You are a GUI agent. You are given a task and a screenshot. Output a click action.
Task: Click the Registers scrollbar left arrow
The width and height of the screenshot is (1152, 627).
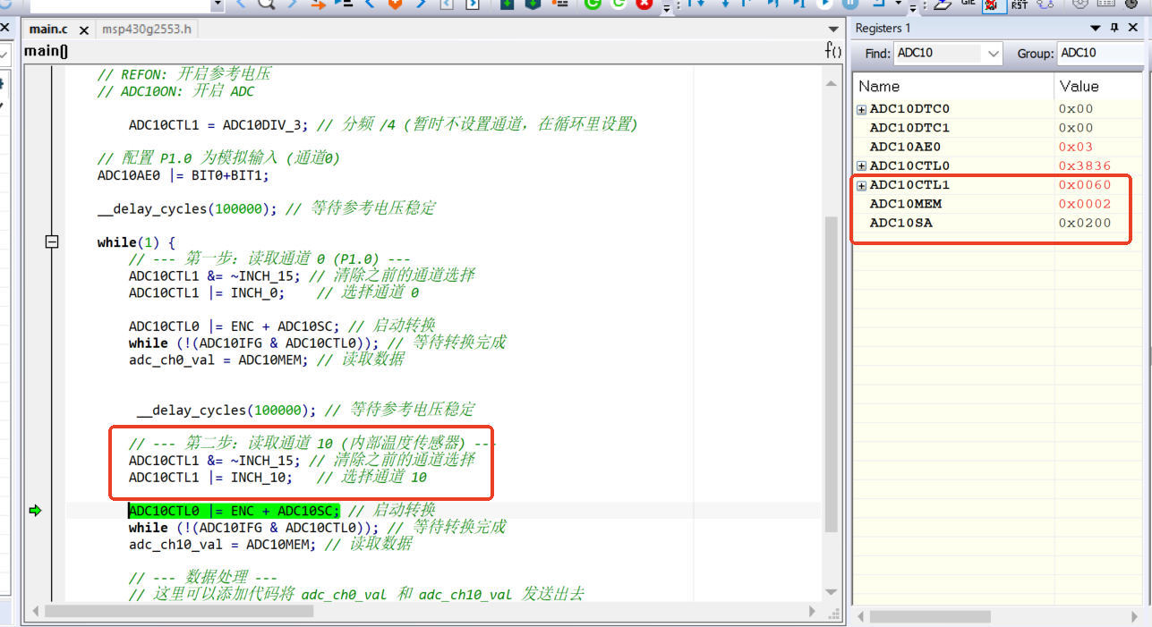point(861,617)
